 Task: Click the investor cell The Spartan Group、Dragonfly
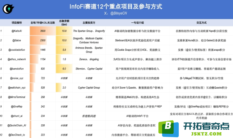click(89, 31)
